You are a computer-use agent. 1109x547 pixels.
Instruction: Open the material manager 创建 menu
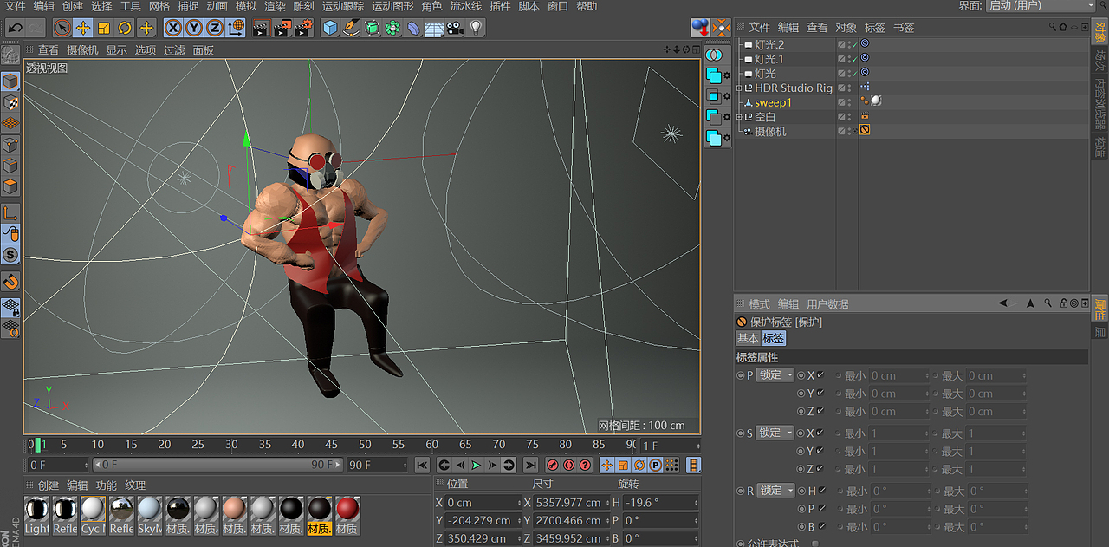tap(49, 485)
